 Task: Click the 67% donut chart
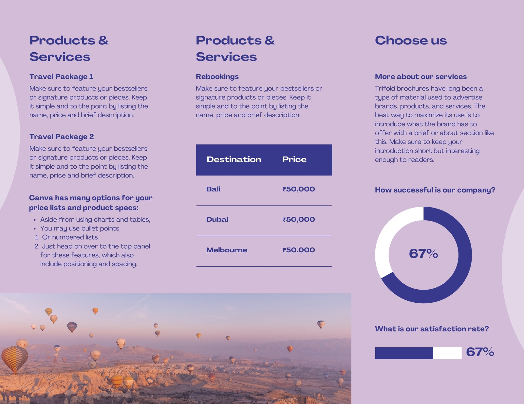[423, 255]
